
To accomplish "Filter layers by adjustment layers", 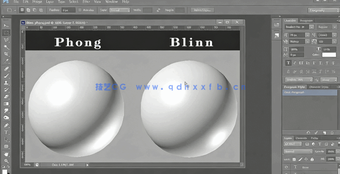I will [x=313, y=144].
